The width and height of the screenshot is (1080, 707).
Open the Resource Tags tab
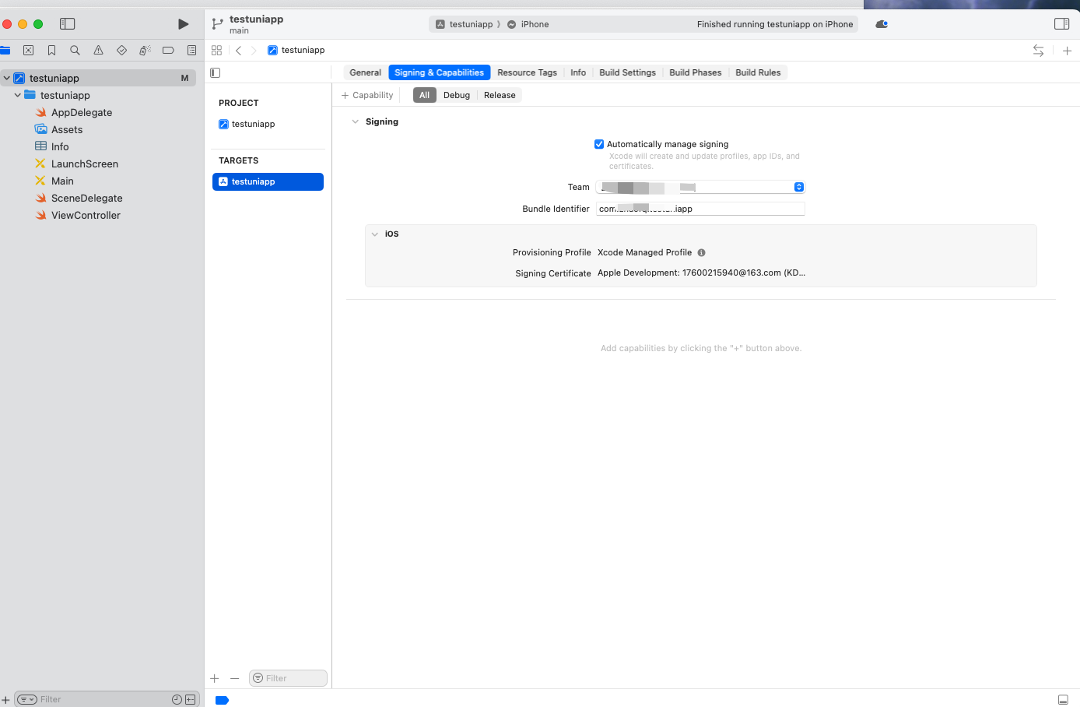click(x=527, y=72)
